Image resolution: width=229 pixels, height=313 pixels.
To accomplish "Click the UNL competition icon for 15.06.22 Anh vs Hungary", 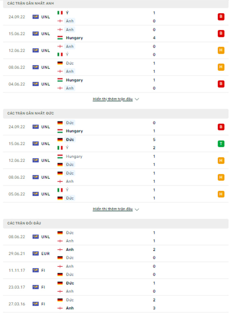I will (x=35, y=34).
